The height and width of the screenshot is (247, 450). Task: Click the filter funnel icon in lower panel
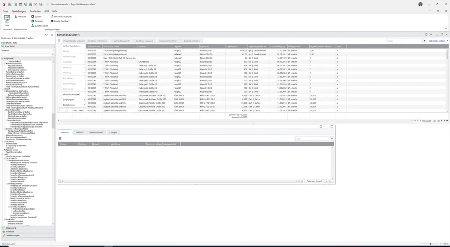click(332, 138)
